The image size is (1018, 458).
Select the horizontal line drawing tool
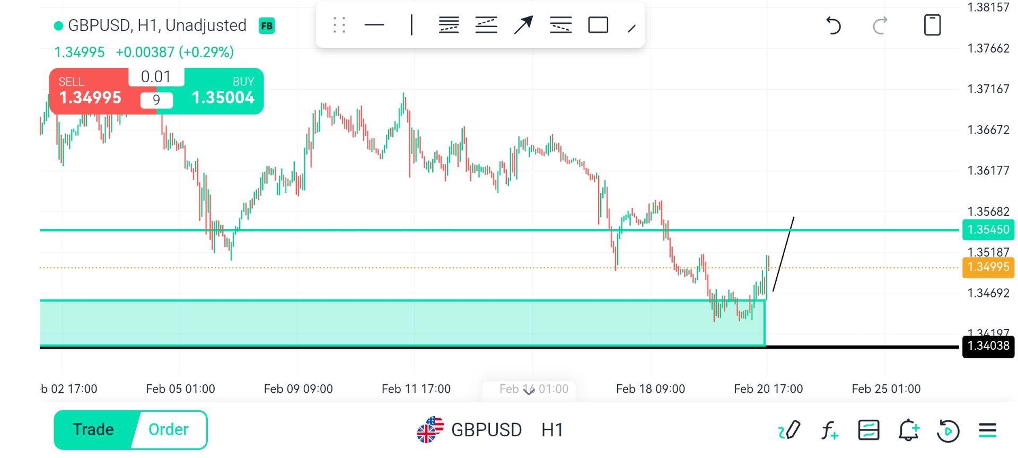tap(374, 25)
